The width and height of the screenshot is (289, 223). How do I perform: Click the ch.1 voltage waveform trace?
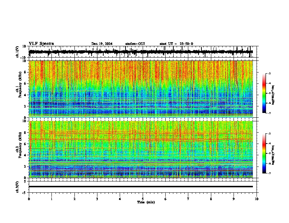141,52
